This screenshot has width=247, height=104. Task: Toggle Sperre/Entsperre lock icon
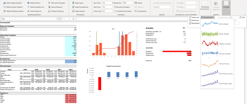pyautogui.click(x=49, y=7)
